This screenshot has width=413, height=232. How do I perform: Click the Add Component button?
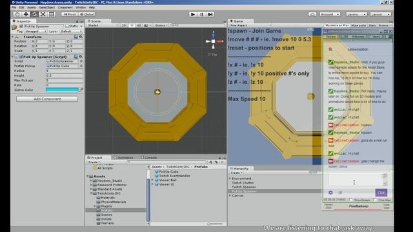pos(47,99)
